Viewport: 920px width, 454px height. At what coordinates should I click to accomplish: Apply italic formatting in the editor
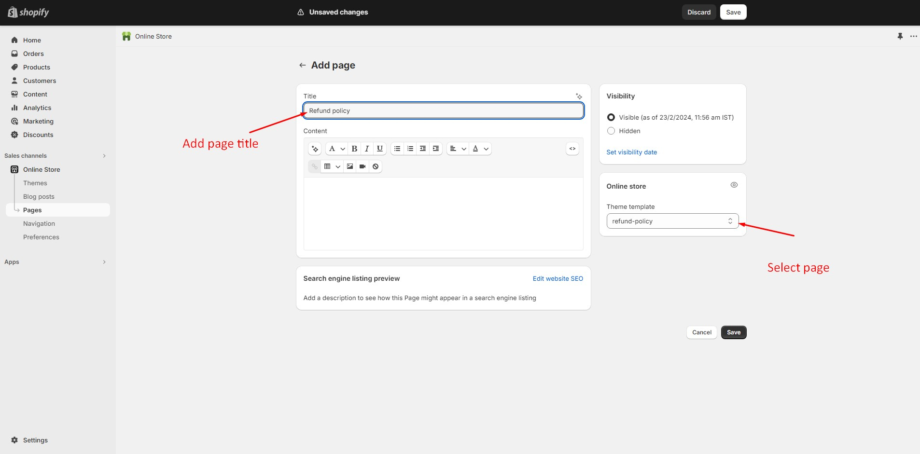coord(367,149)
